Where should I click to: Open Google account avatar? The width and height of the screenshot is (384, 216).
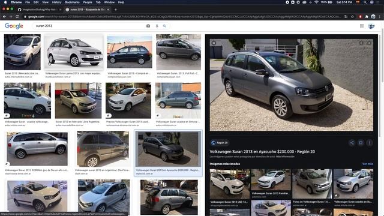[x=371, y=26]
